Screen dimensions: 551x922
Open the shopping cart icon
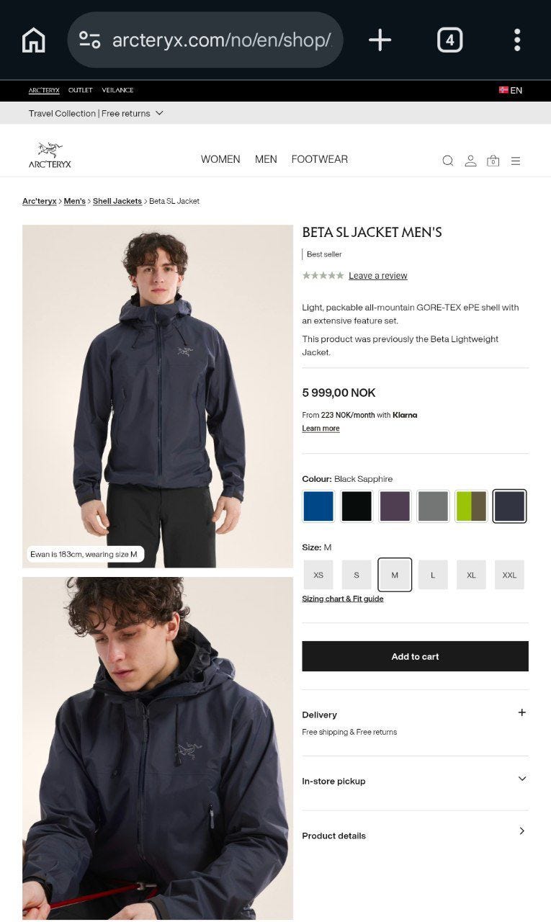click(x=493, y=161)
